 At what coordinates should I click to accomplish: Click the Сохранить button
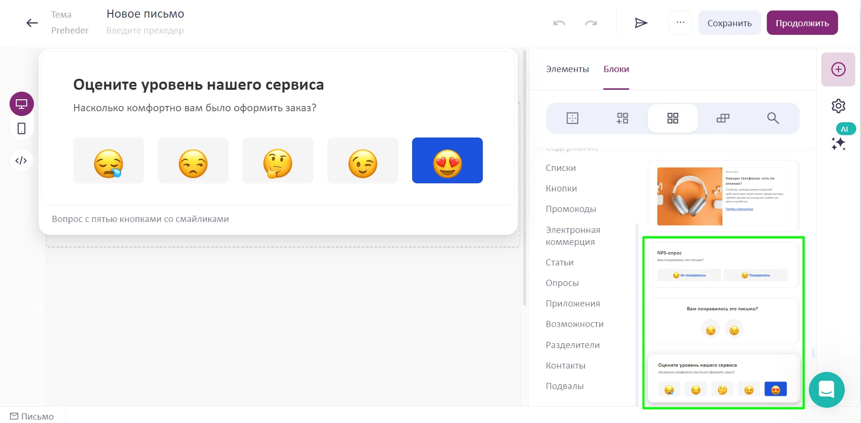pos(730,23)
